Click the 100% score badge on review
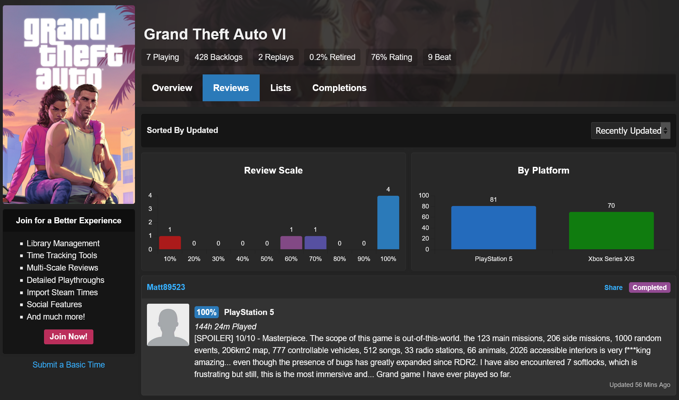Screen dimensions: 679x400 point(206,312)
